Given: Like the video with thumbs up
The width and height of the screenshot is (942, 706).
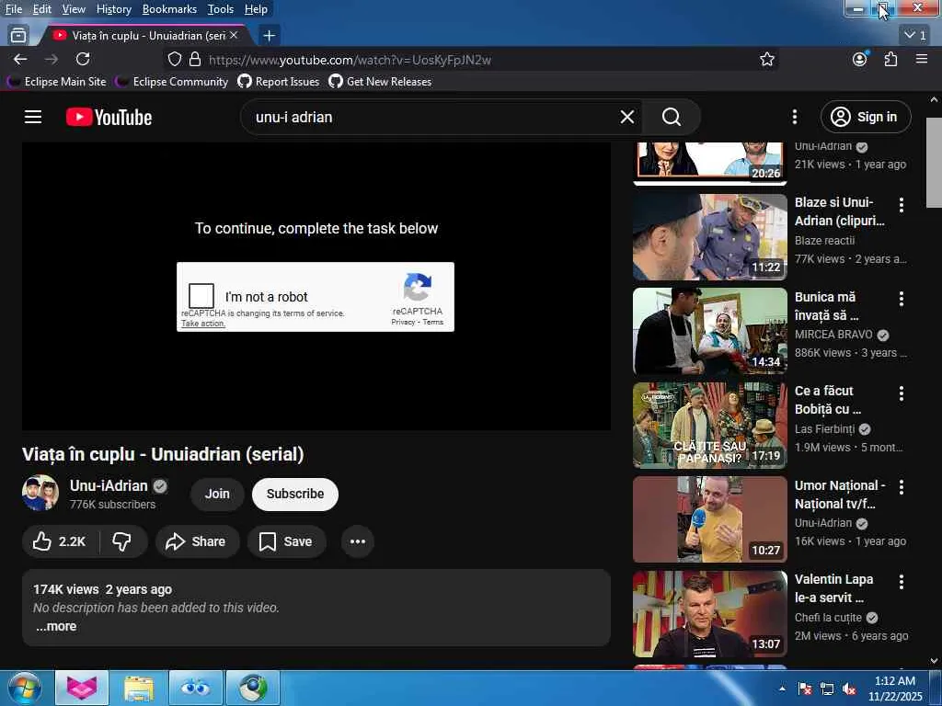Looking at the screenshot, I should (x=60, y=541).
